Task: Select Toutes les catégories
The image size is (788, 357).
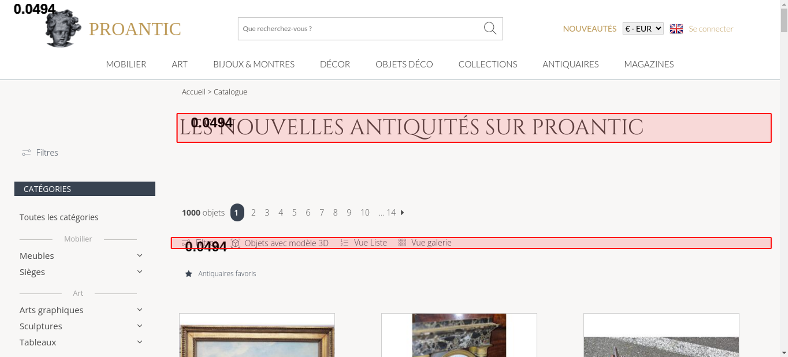Action: [59, 217]
